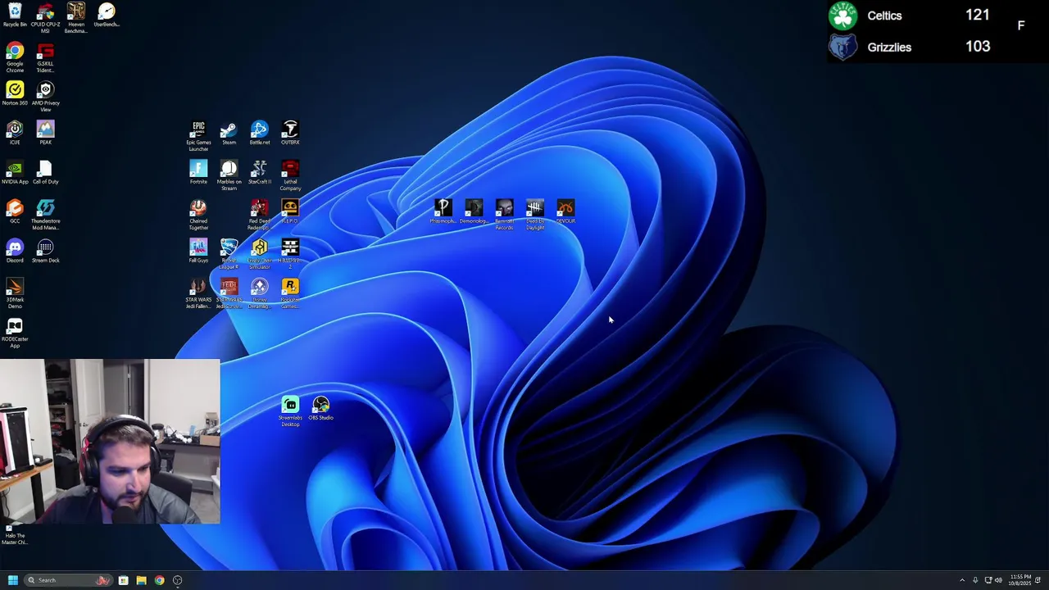This screenshot has width=1049, height=590.
Task: Launch Discord from desktop
Action: [x=15, y=251]
